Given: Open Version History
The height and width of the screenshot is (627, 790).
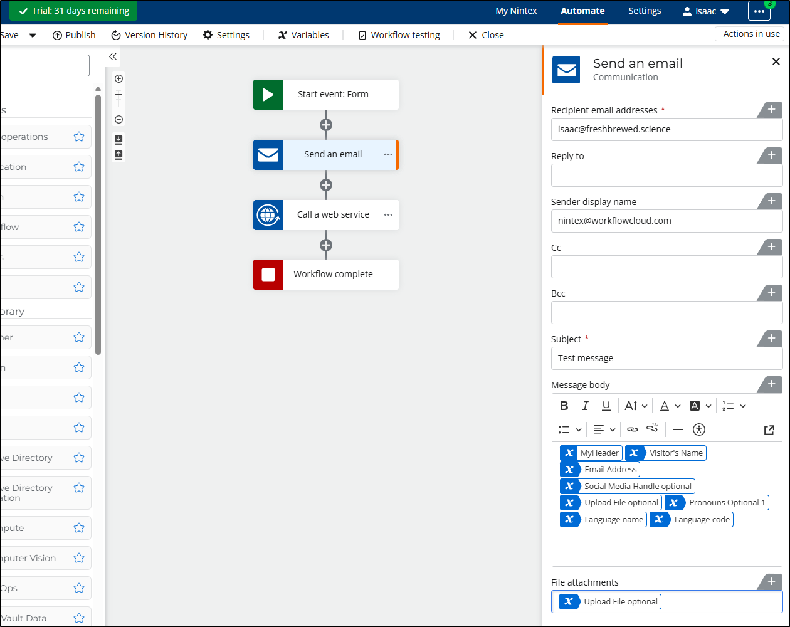Looking at the screenshot, I should click(149, 35).
